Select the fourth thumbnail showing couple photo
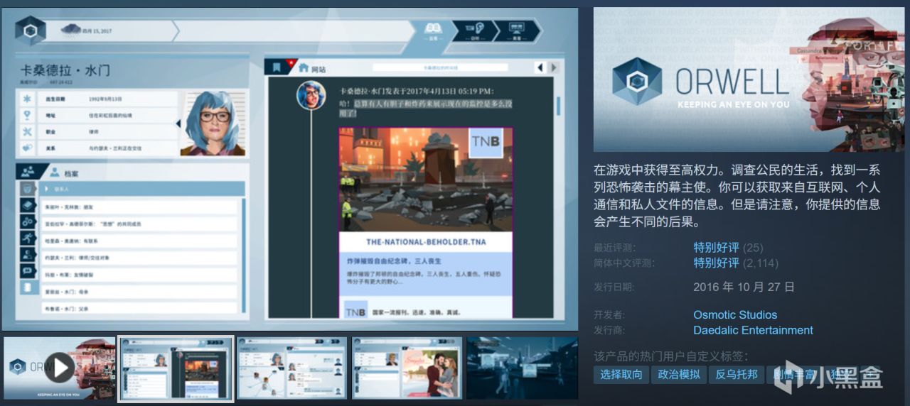 tap(407, 368)
